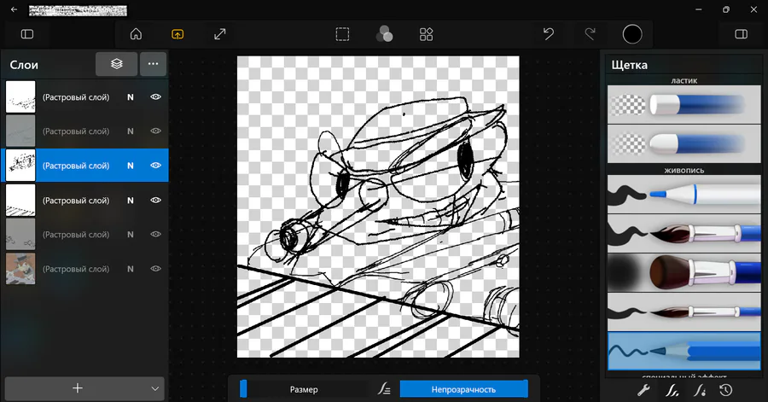Screen dimensions: 768x402
Task: Select the soft round airbrush with blurred dot
Action: 684,272
